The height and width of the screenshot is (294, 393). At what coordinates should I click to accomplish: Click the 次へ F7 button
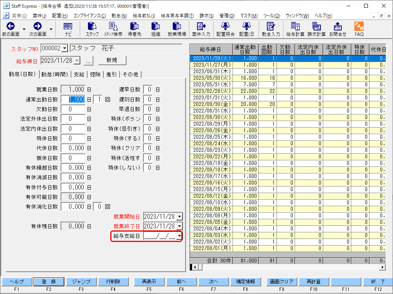tap(213, 282)
